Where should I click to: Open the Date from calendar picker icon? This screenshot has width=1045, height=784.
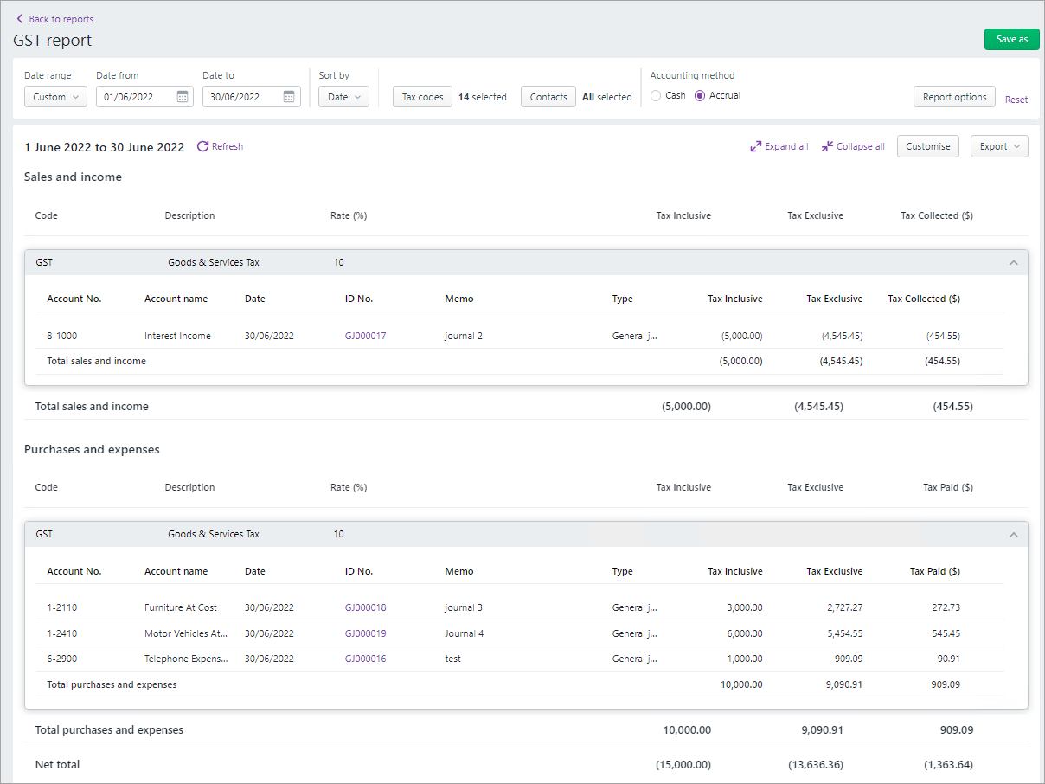[x=183, y=97]
